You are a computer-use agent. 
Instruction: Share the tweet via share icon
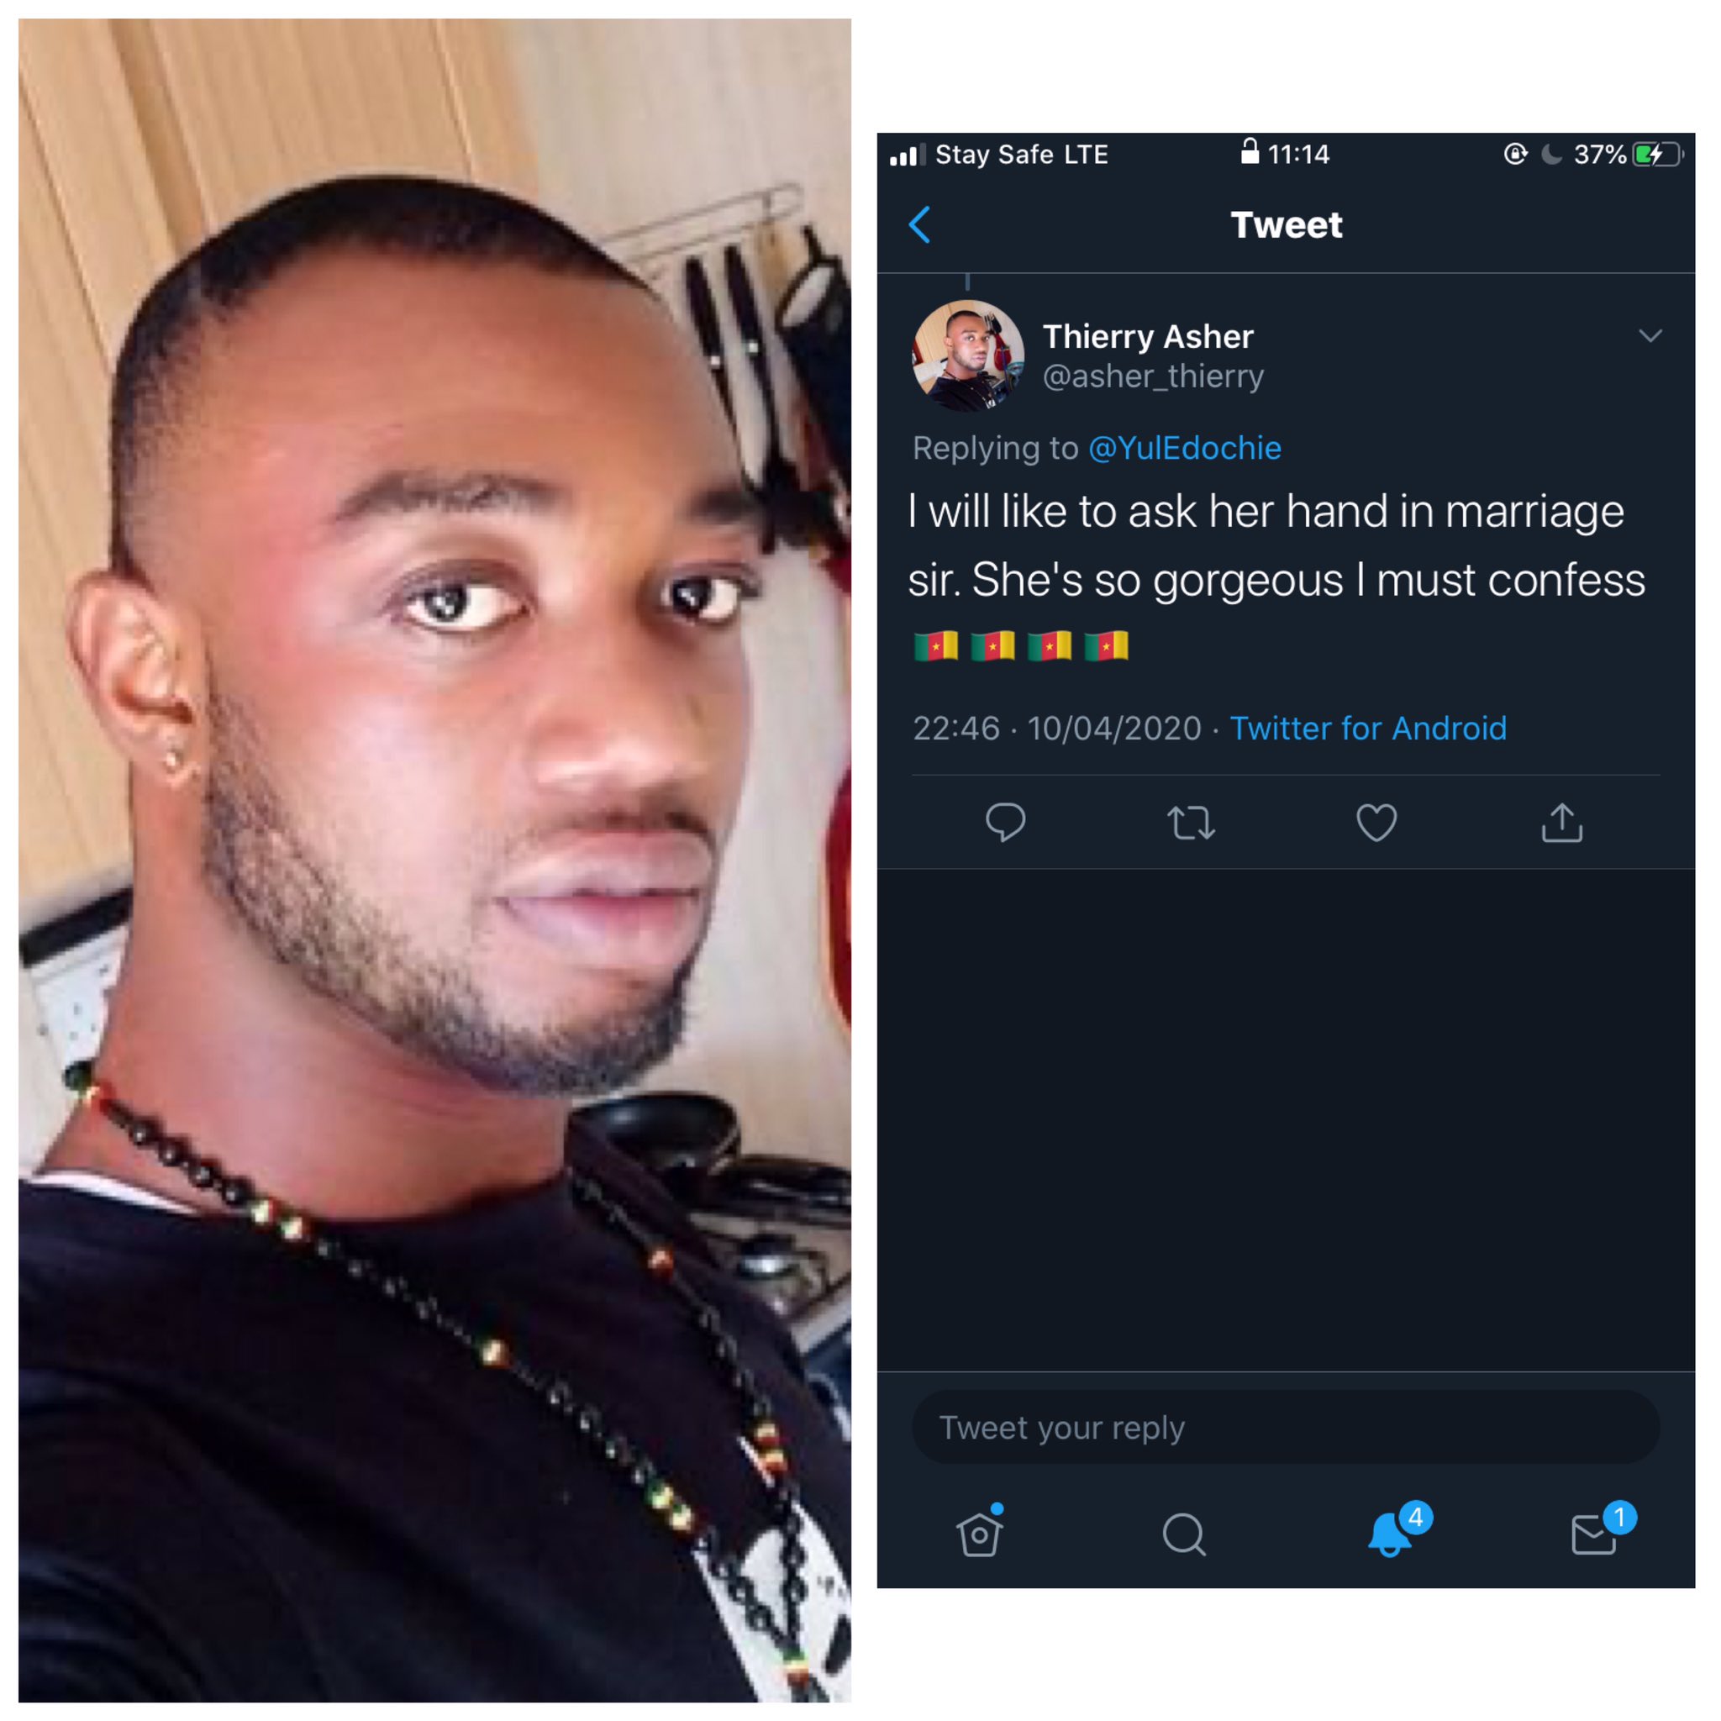coord(1561,821)
